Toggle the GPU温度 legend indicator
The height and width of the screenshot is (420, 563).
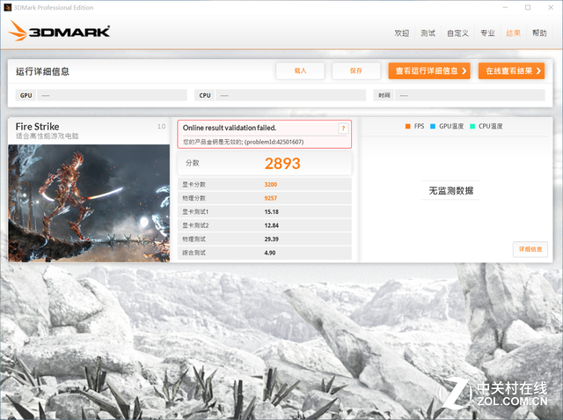click(x=434, y=126)
